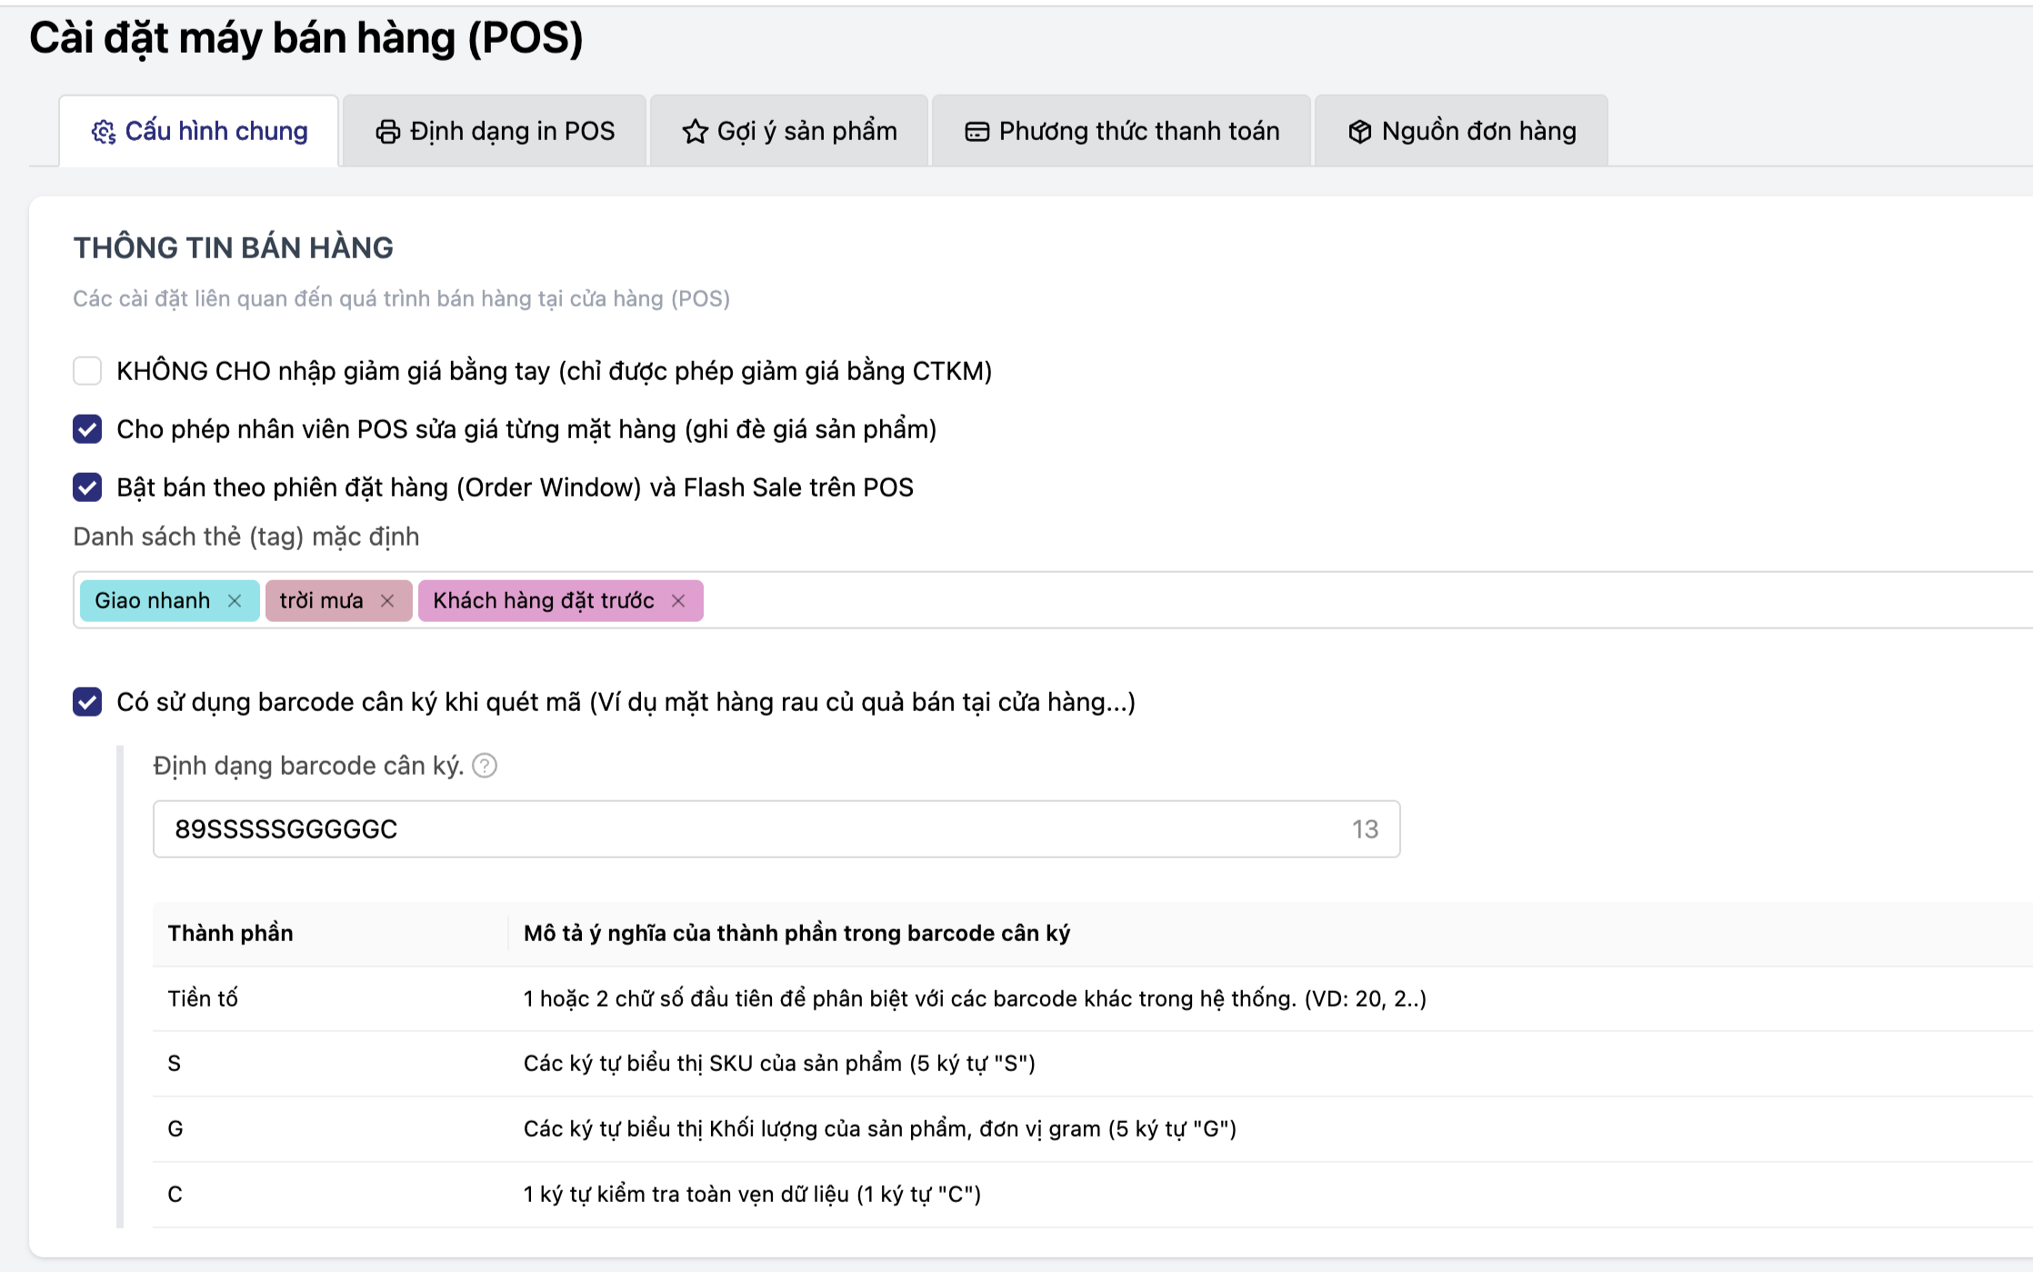The height and width of the screenshot is (1272, 2033).
Task: Click the box icon on Nguồn đơn hàng
Action: [x=1359, y=132]
